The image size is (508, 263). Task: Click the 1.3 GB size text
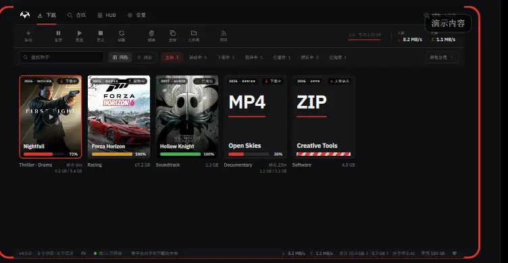pyautogui.click(x=212, y=165)
